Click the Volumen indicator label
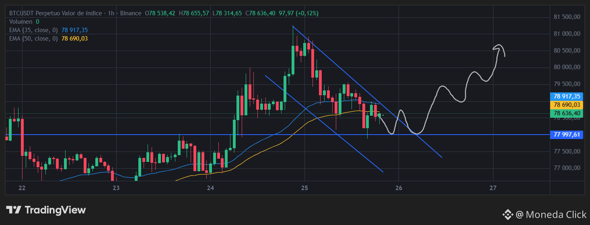Image resolution: width=590 pixels, height=225 pixels. click(x=21, y=22)
